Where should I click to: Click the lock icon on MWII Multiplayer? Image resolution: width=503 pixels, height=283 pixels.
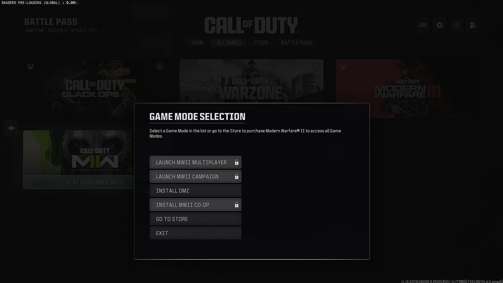(x=237, y=162)
